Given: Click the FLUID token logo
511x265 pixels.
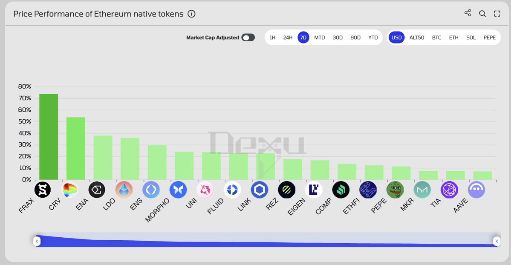Looking at the screenshot, I should (232, 190).
